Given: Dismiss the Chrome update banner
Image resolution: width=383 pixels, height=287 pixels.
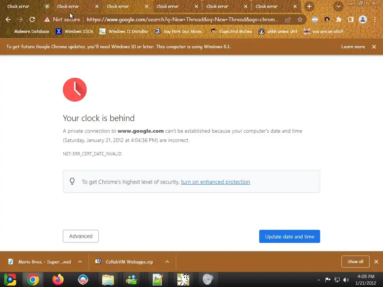Looking at the screenshot, I should click(x=374, y=47).
